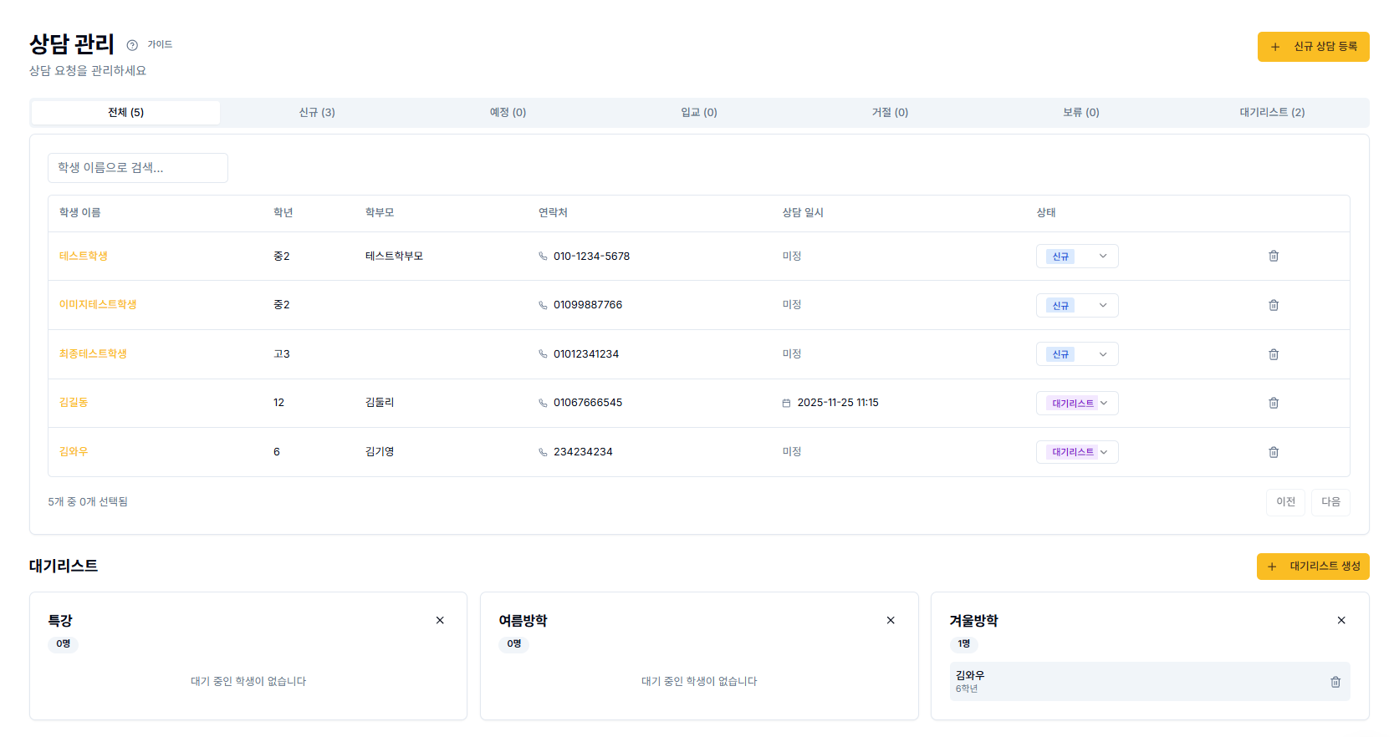The image size is (1394, 737).
Task: Go to next page with 다음
Action: [x=1330, y=502]
